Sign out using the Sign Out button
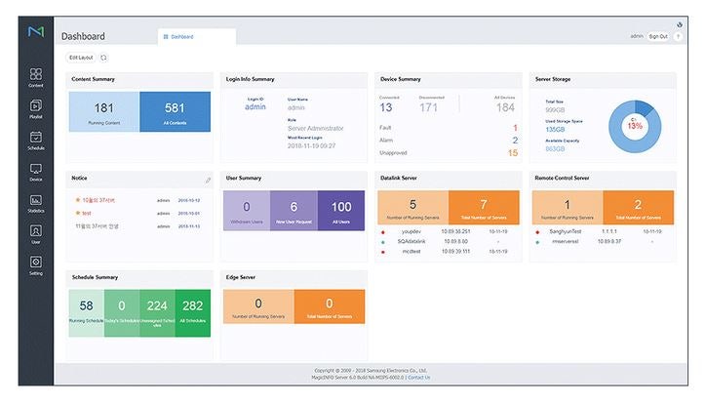The height and width of the screenshot is (405, 706). tap(658, 36)
